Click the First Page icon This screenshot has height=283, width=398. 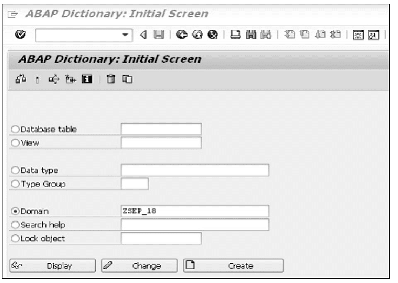[x=290, y=34]
